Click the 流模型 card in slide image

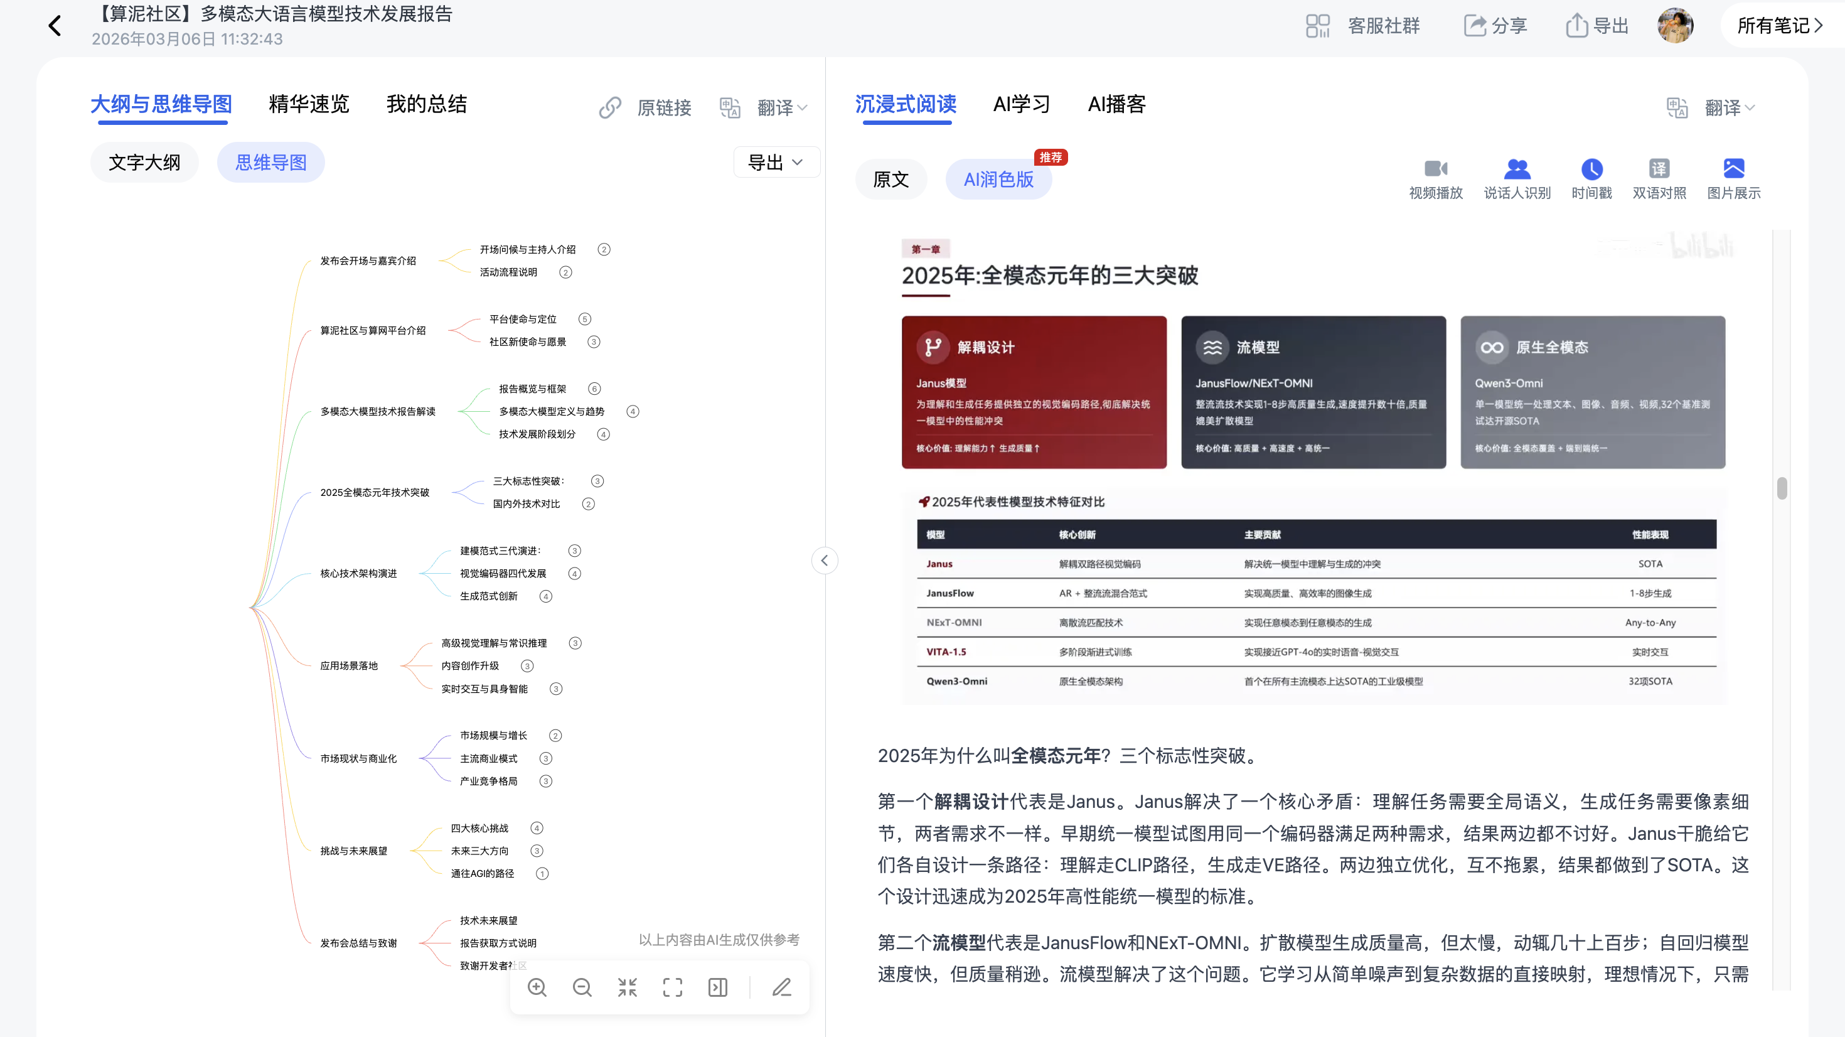[x=1313, y=392]
